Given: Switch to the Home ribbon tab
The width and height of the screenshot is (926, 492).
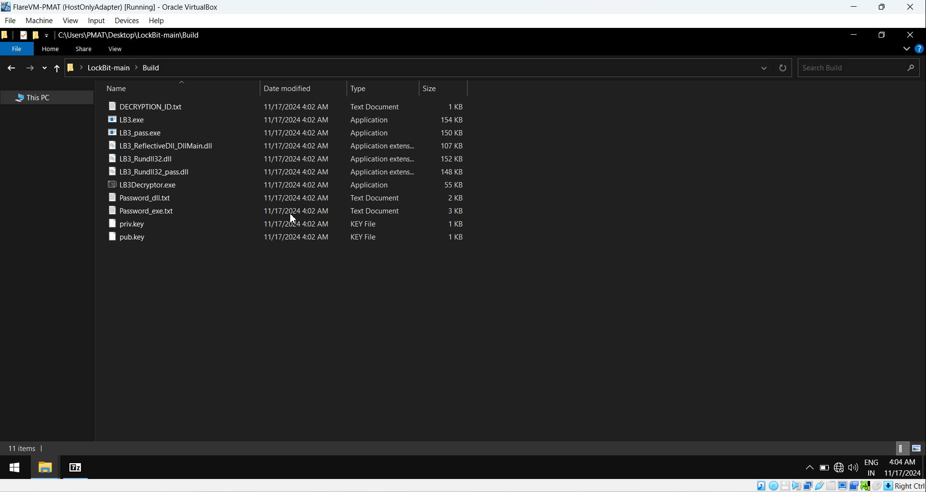Looking at the screenshot, I should [x=50, y=49].
